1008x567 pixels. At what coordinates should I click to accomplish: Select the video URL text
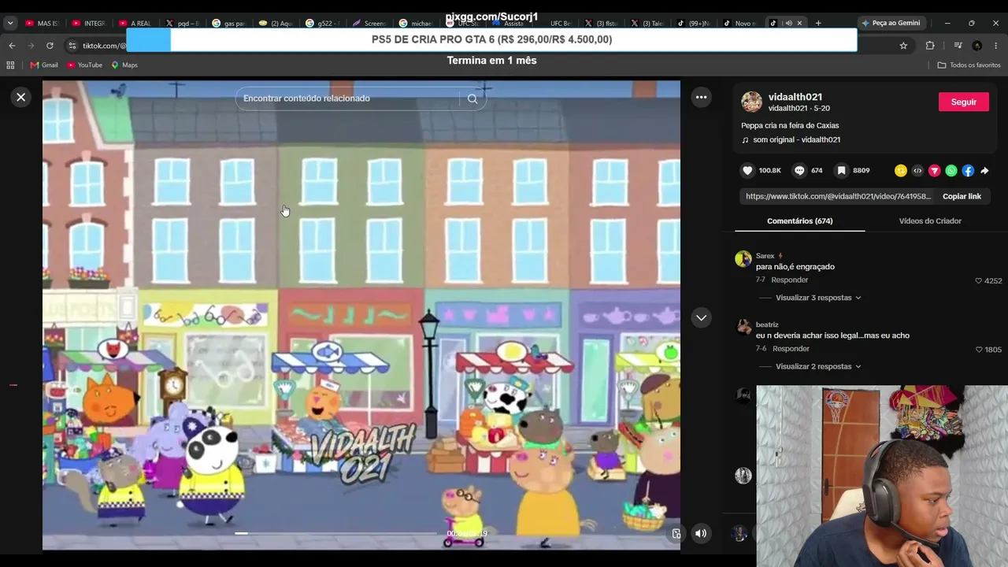(838, 196)
